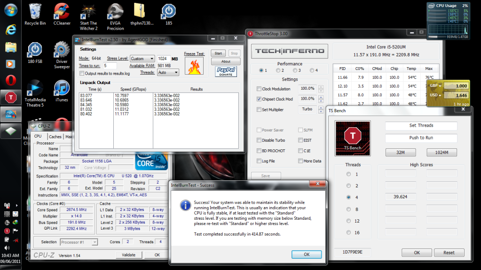Viewport: 481px width, 270px height.
Task: Adjust Clock Modulation percentage stepper
Action: tap(321, 89)
